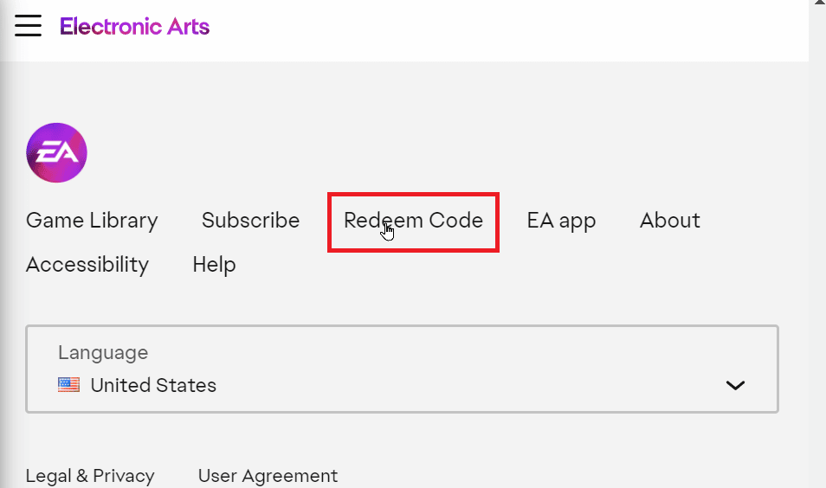Open the Game Library link
The height and width of the screenshot is (488, 826).
click(x=92, y=221)
